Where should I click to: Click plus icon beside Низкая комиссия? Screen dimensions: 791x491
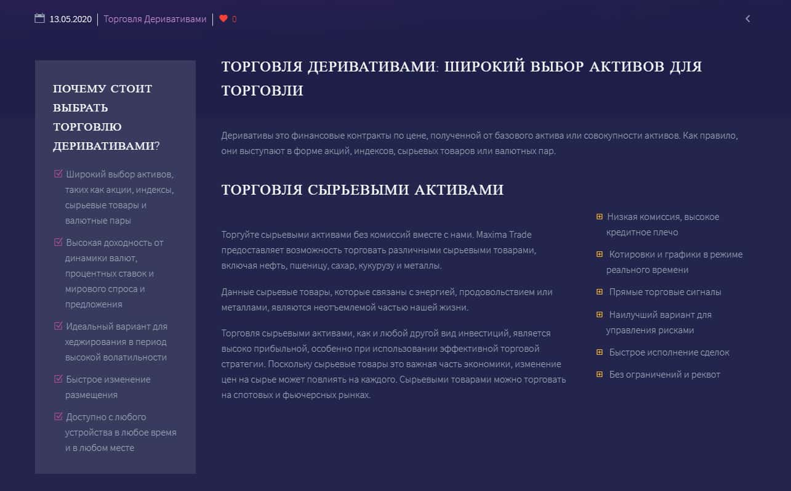point(600,216)
